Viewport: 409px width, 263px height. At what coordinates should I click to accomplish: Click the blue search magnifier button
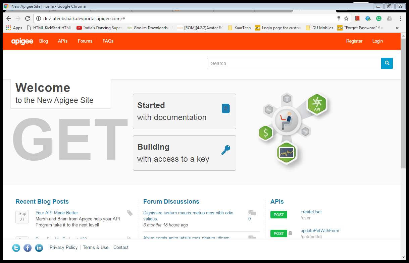[387, 63]
